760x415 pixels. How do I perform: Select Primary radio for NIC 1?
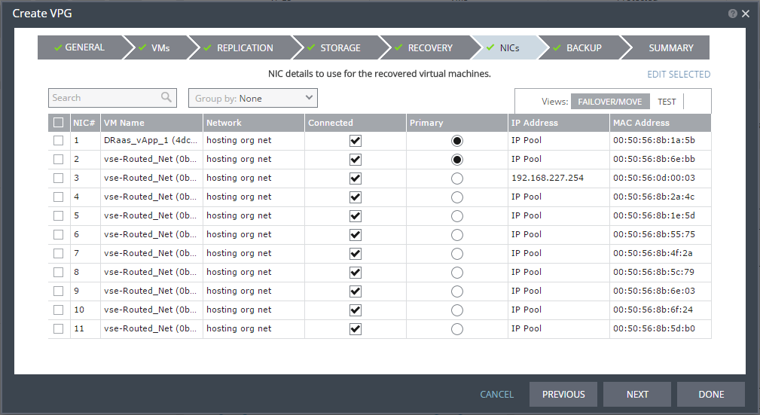point(456,141)
